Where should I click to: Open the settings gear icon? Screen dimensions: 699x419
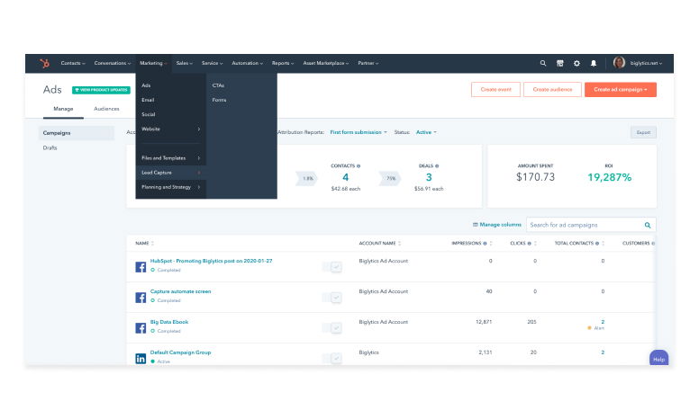coord(576,63)
